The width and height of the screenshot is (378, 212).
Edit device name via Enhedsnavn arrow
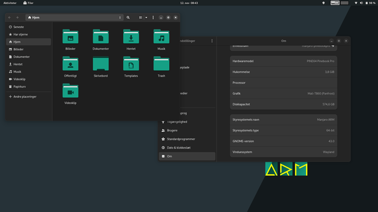click(x=333, y=46)
